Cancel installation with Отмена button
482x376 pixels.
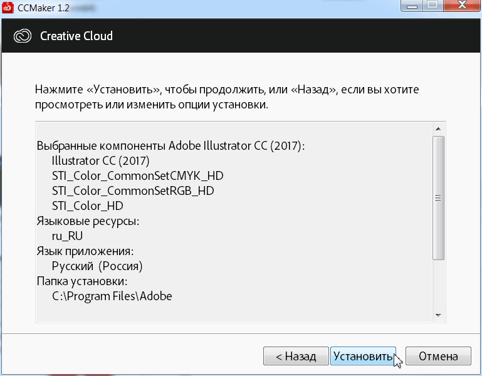tap(438, 356)
